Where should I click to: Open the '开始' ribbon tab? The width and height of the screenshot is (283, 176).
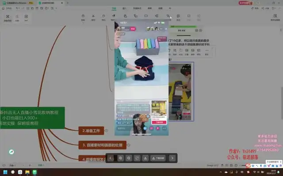tap(114, 8)
